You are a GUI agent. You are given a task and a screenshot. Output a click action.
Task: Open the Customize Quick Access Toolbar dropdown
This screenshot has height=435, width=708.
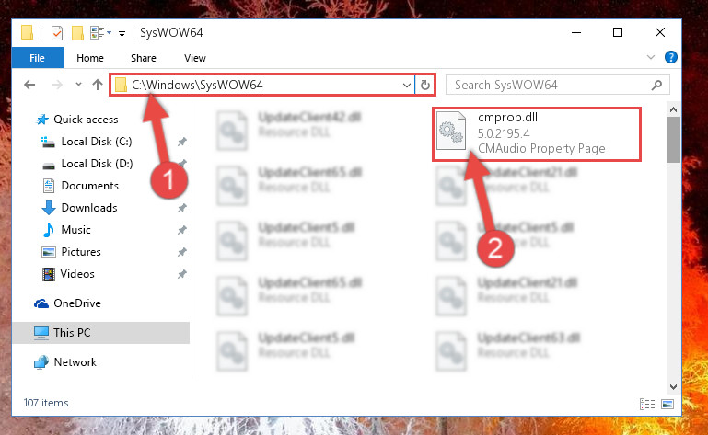122,33
